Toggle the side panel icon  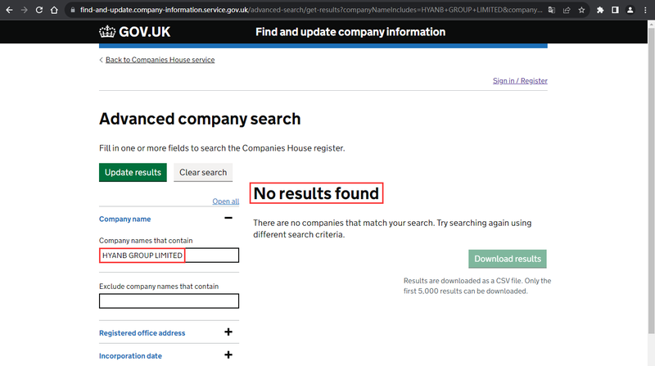615,10
